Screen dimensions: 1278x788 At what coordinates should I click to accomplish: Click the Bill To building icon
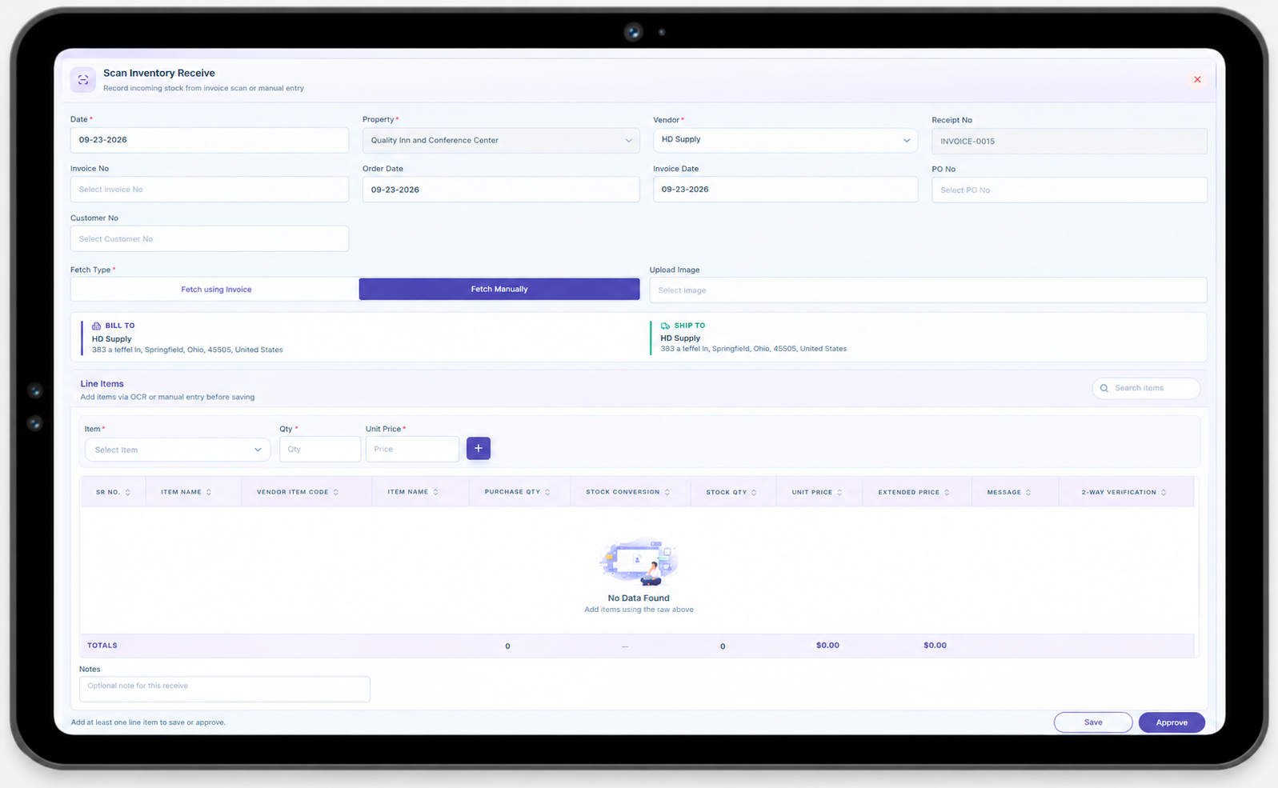pos(96,326)
